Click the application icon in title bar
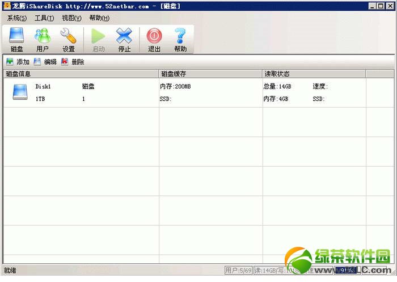The width and height of the screenshot is (397, 282). click(7, 5)
